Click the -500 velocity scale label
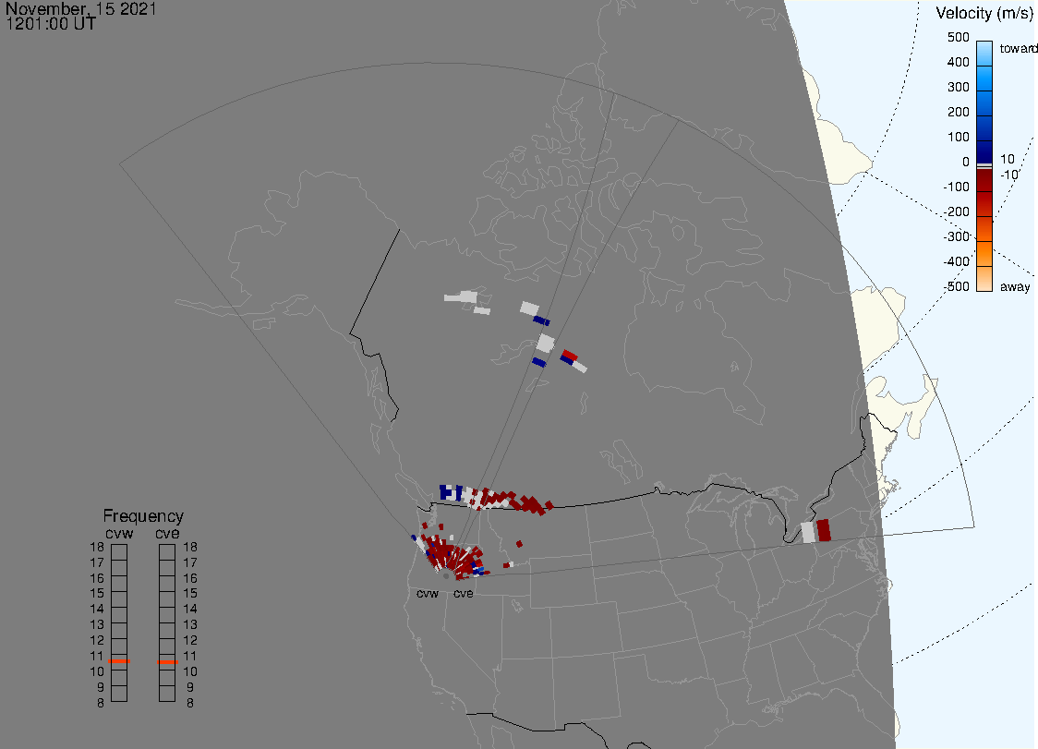The height and width of the screenshot is (749, 1038). [x=956, y=286]
